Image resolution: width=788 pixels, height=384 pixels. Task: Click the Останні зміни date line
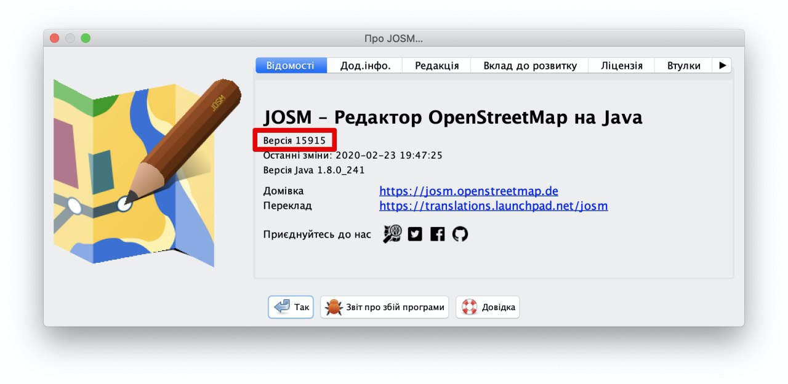tap(353, 156)
